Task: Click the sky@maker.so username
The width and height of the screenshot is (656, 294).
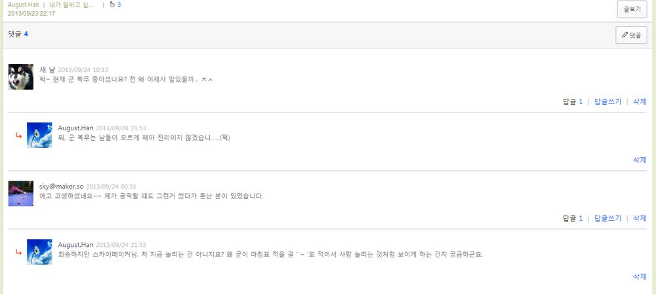Action: click(x=61, y=187)
